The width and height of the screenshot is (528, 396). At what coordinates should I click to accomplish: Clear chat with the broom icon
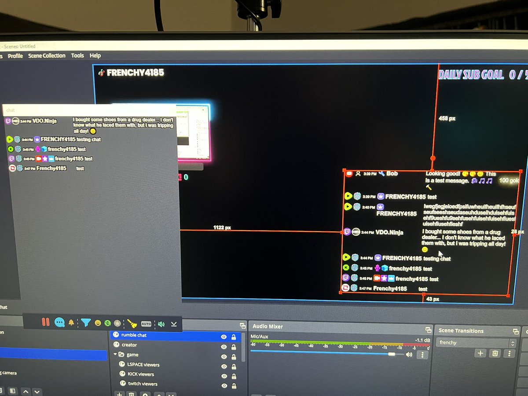tap(132, 323)
